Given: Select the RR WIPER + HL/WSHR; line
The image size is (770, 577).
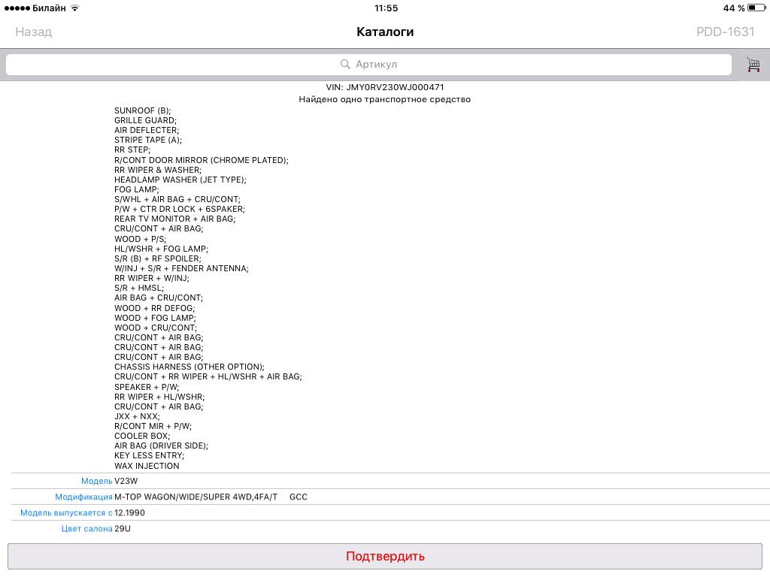Looking at the screenshot, I should [x=159, y=397].
